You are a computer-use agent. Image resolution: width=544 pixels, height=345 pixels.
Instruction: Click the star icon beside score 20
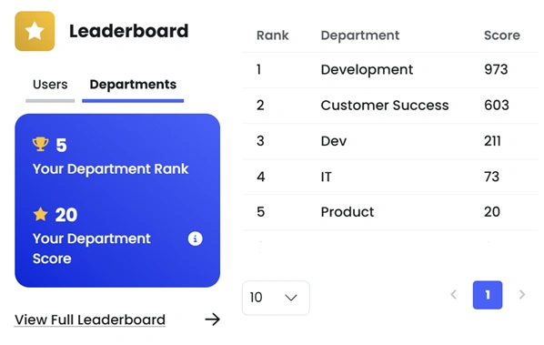pos(41,214)
